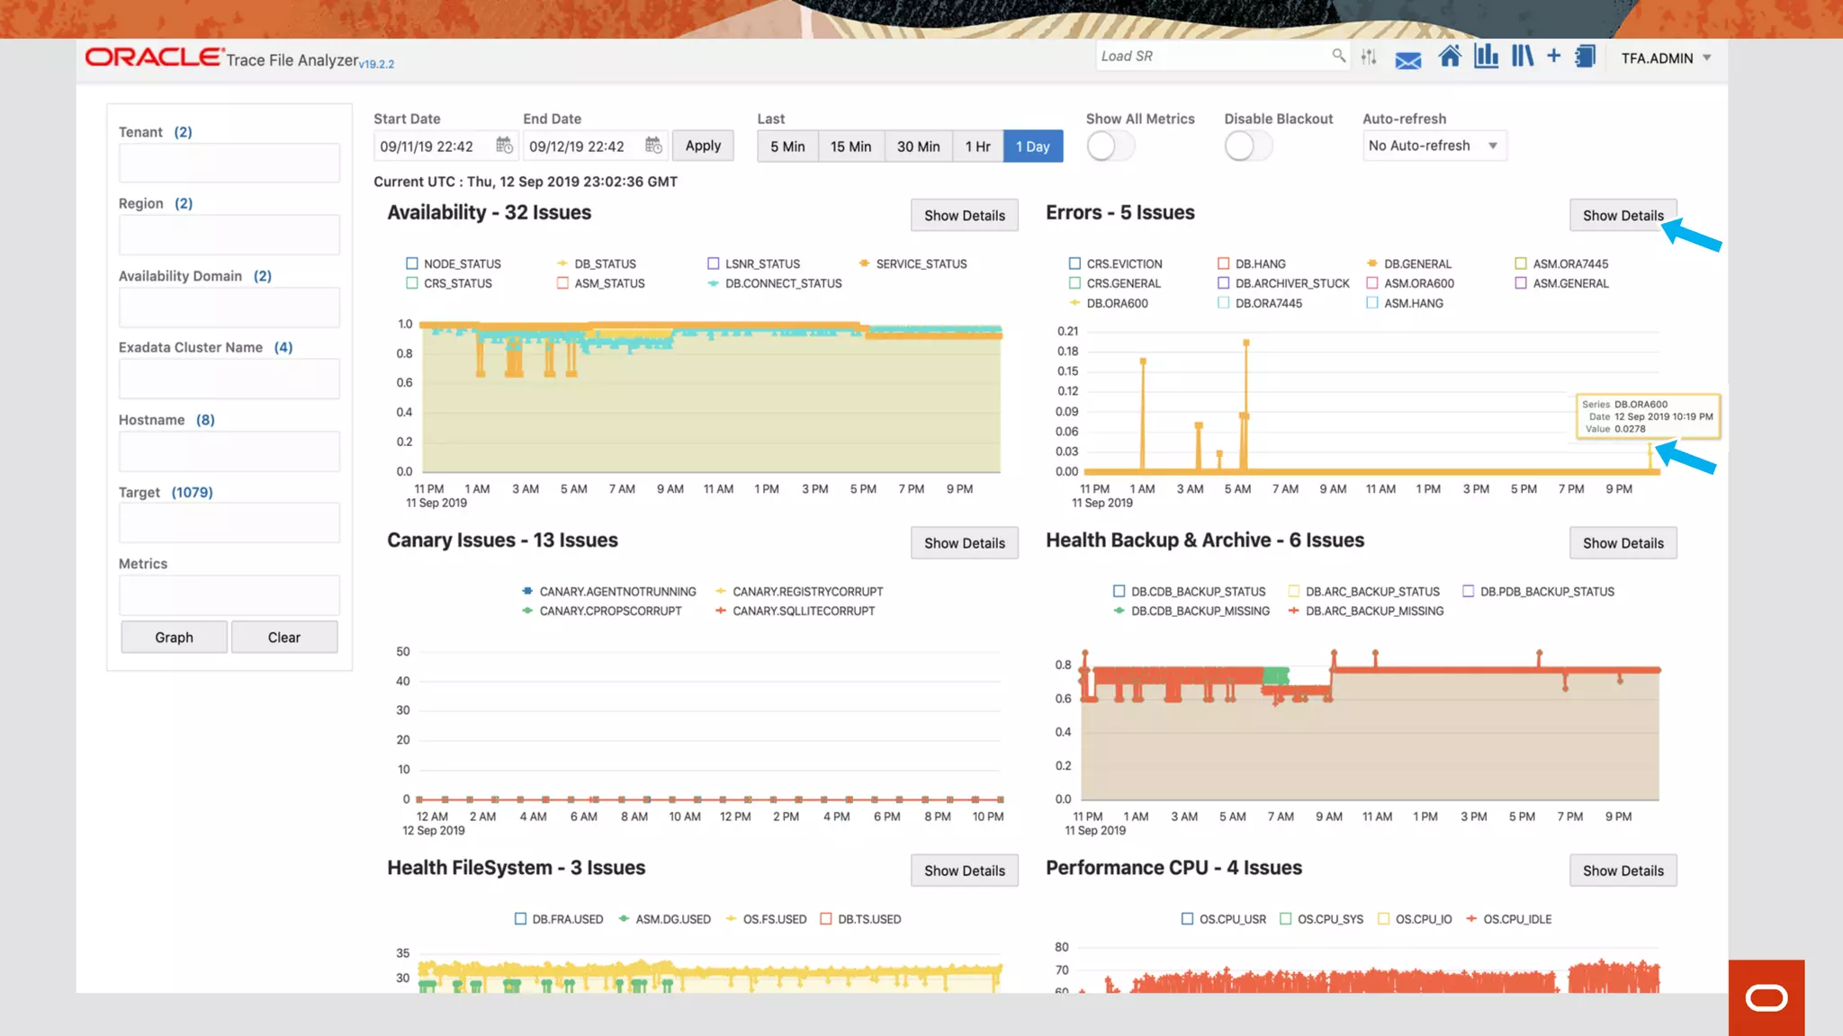Click the plus add icon

point(1553,56)
